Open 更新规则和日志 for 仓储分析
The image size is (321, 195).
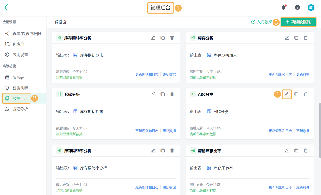click(x=147, y=131)
